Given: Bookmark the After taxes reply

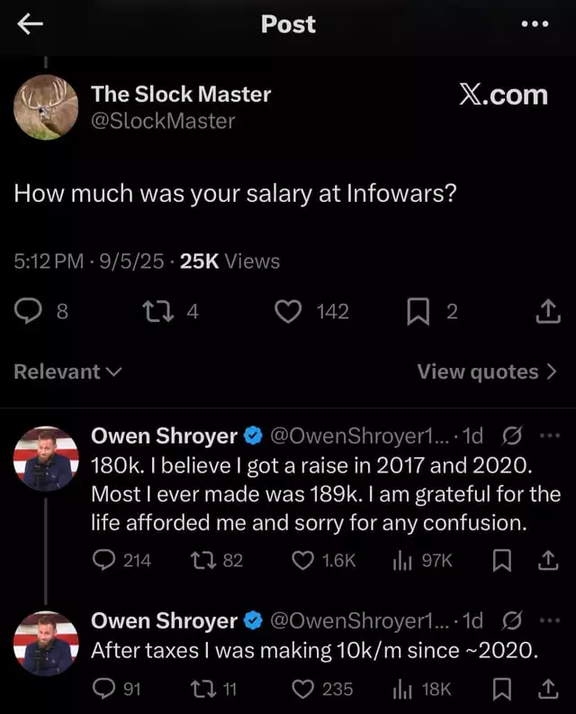Looking at the screenshot, I should [502, 690].
